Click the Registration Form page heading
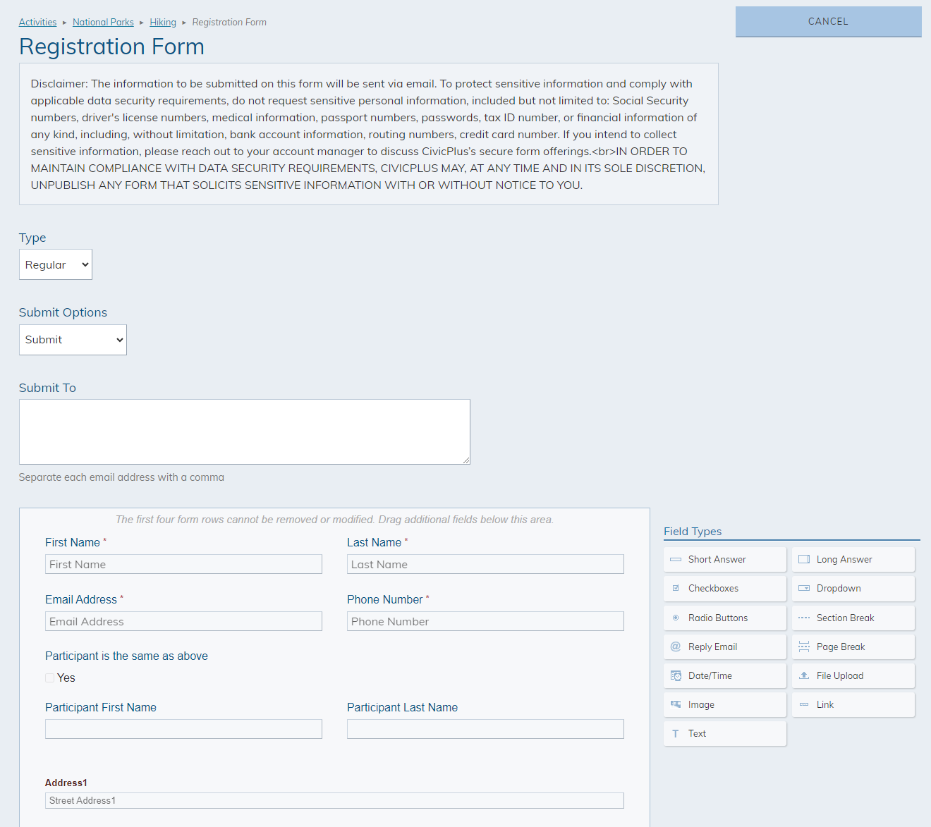931x827 pixels. coord(111,47)
